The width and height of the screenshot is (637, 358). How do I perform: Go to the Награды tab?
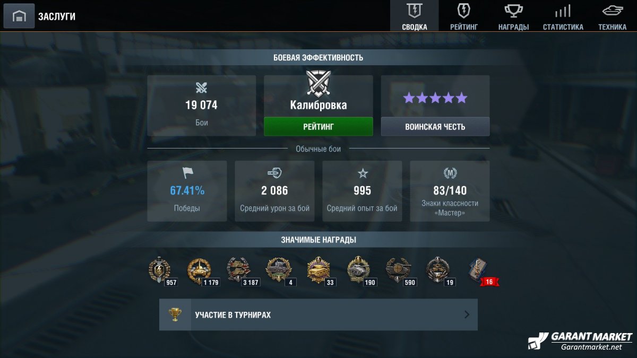[x=513, y=16]
